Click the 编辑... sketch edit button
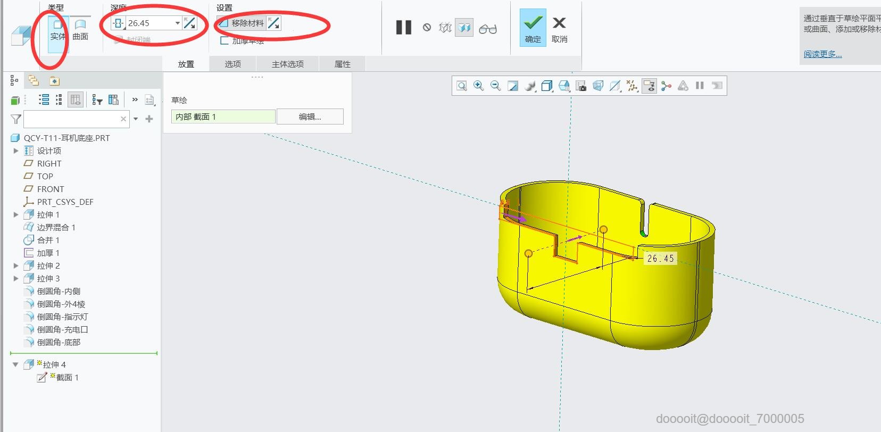Image resolution: width=881 pixels, height=432 pixels. tap(310, 117)
